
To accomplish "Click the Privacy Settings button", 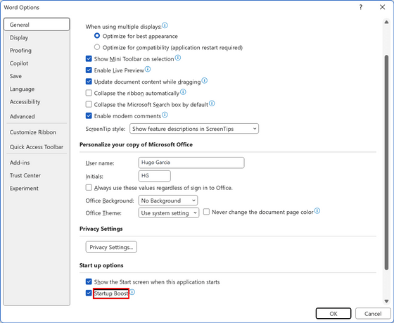I will [111, 247].
